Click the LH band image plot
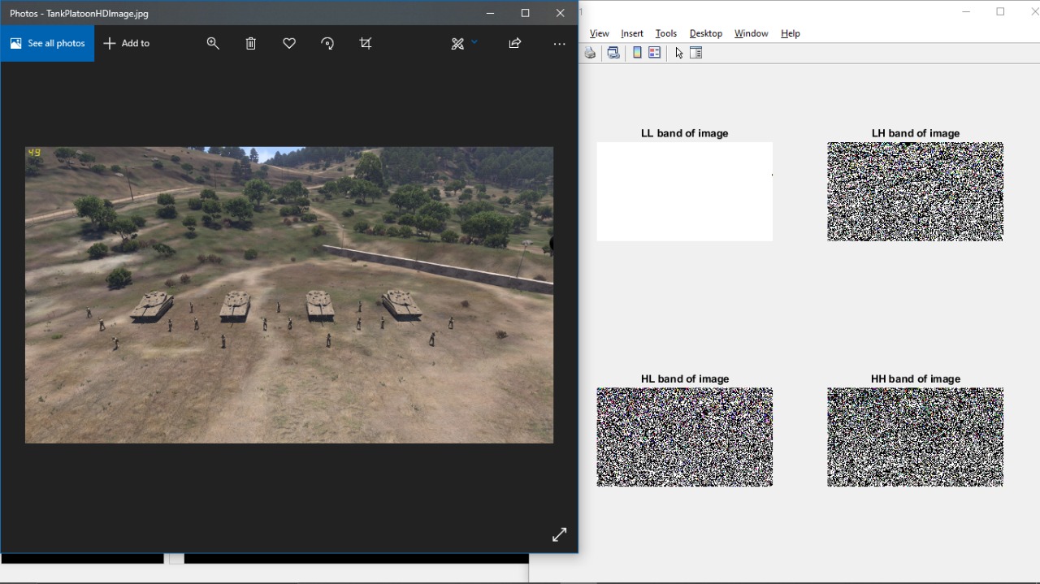1040x584 pixels. pos(916,192)
